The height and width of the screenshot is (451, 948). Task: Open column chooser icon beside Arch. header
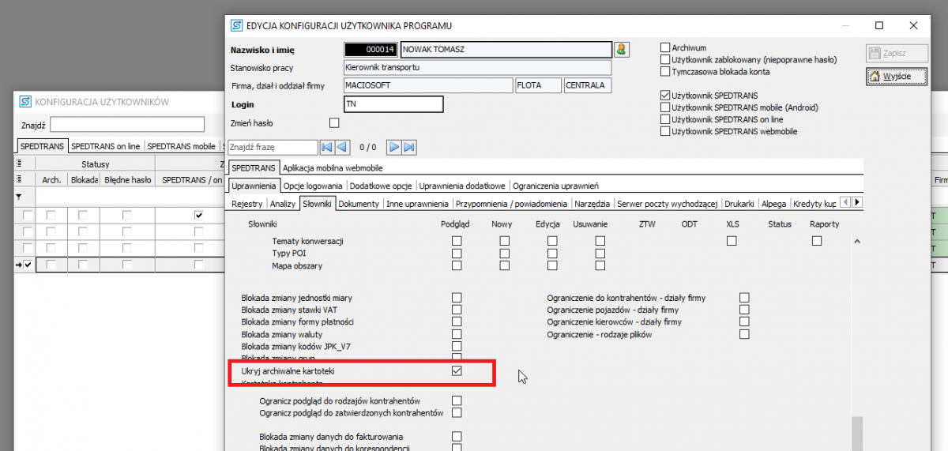tap(18, 179)
